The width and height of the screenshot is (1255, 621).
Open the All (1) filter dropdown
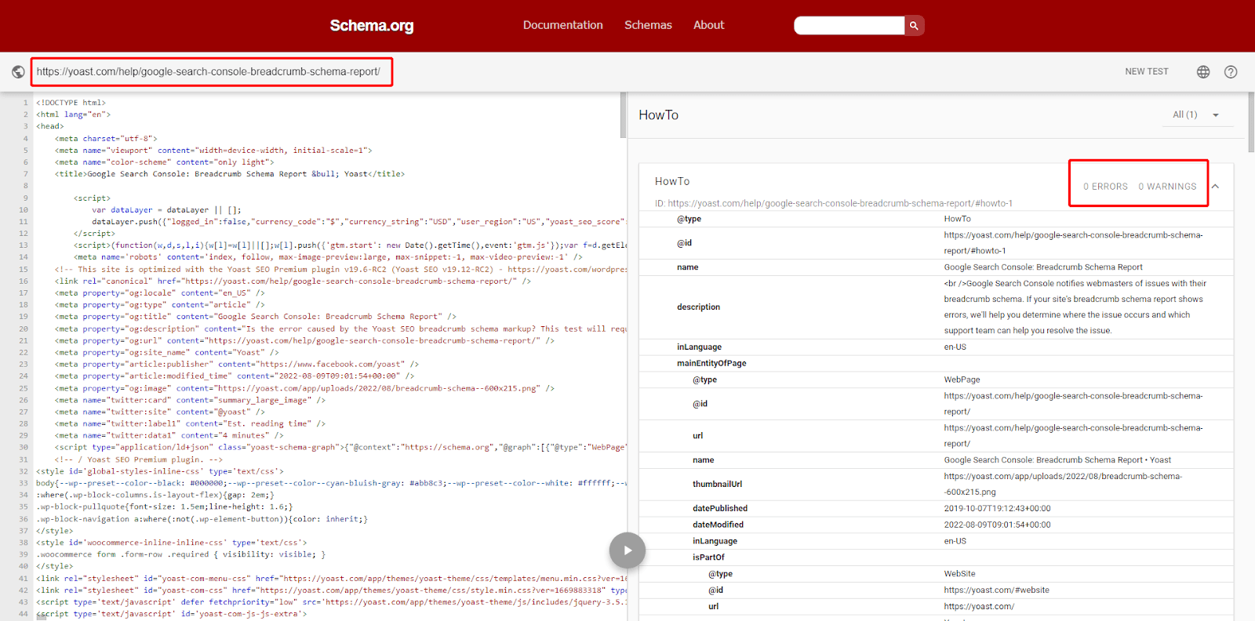tap(1197, 114)
